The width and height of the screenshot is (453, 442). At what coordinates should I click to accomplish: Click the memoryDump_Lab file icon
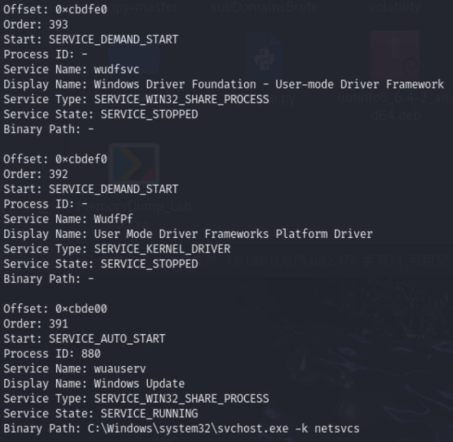tap(133, 165)
